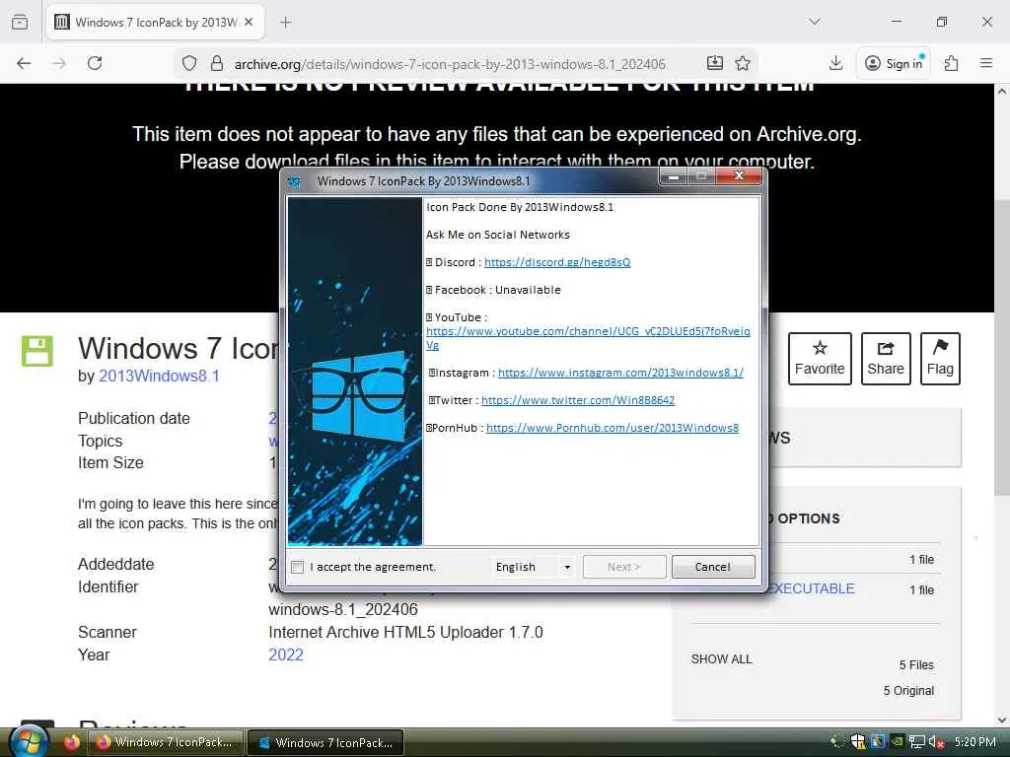Click the greyed Next button in installer
1010x757 pixels.
(623, 567)
